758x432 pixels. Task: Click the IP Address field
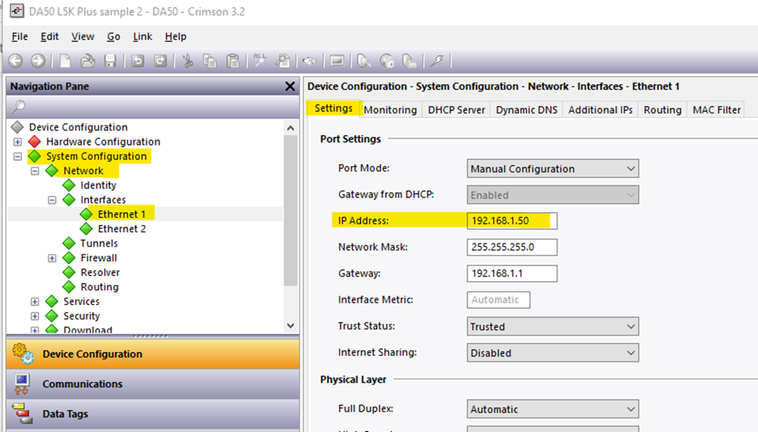[x=512, y=221]
